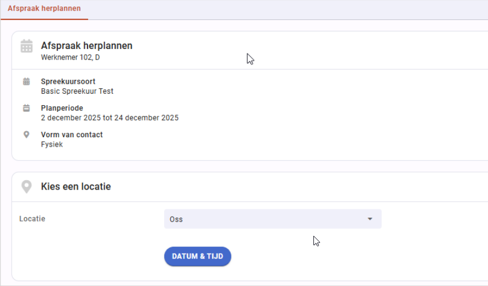Screen dimensions: 488x286
Task: Click the date range 2 december 2025 tot 24 december 2025
Action: coord(110,118)
